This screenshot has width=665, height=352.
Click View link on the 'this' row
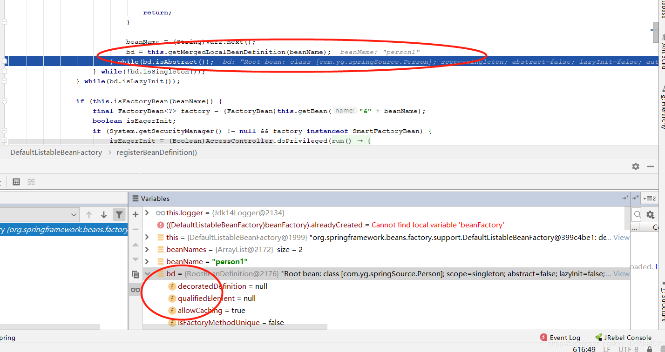(x=621, y=237)
